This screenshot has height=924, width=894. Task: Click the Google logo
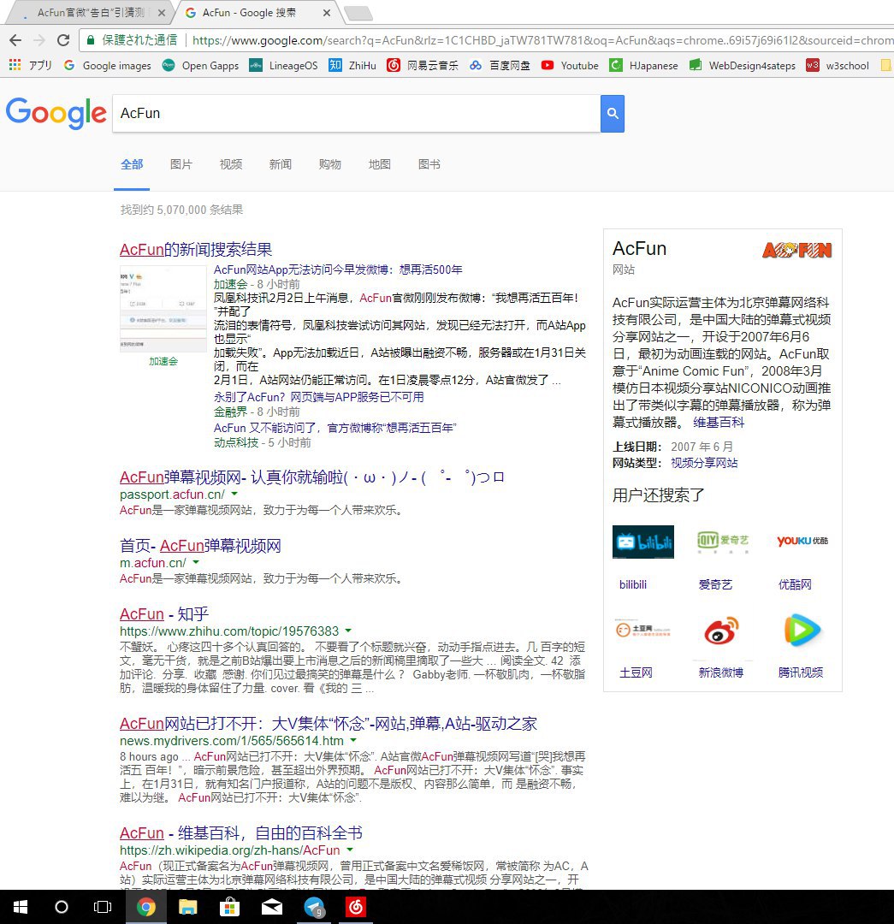click(56, 114)
